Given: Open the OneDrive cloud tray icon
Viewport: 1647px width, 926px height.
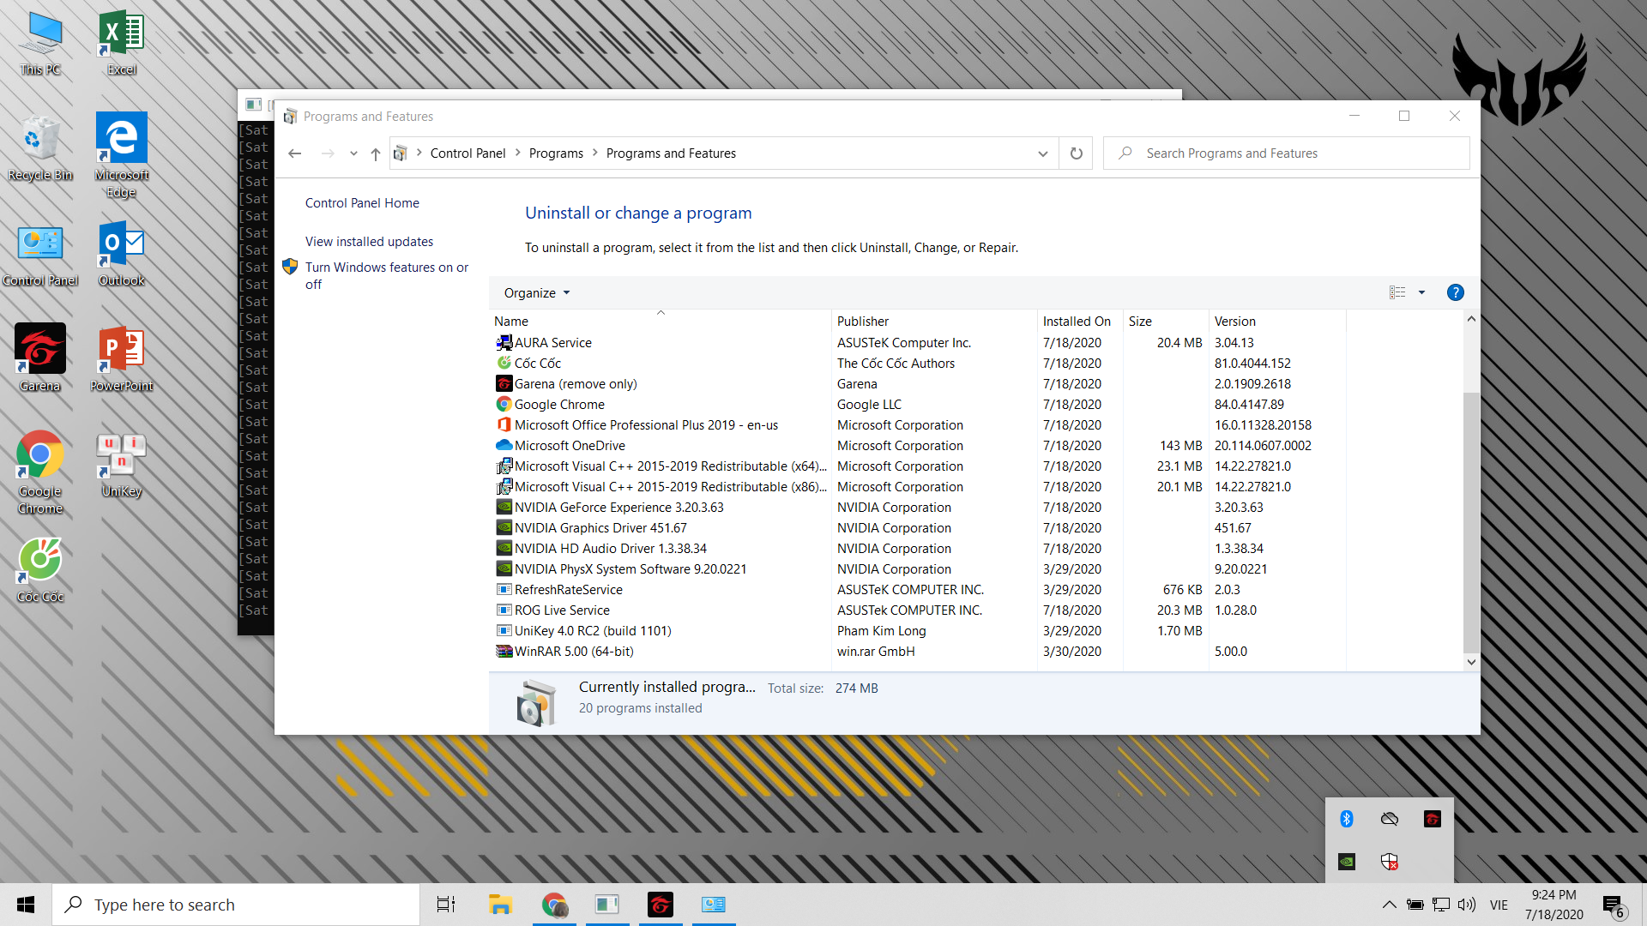Looking at the screenshot, I should coord(1390,819).
